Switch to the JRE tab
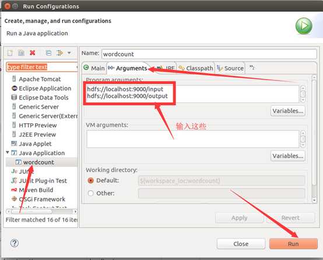The height and width of the screenshot is (260, 323). [x=166, y=68]
